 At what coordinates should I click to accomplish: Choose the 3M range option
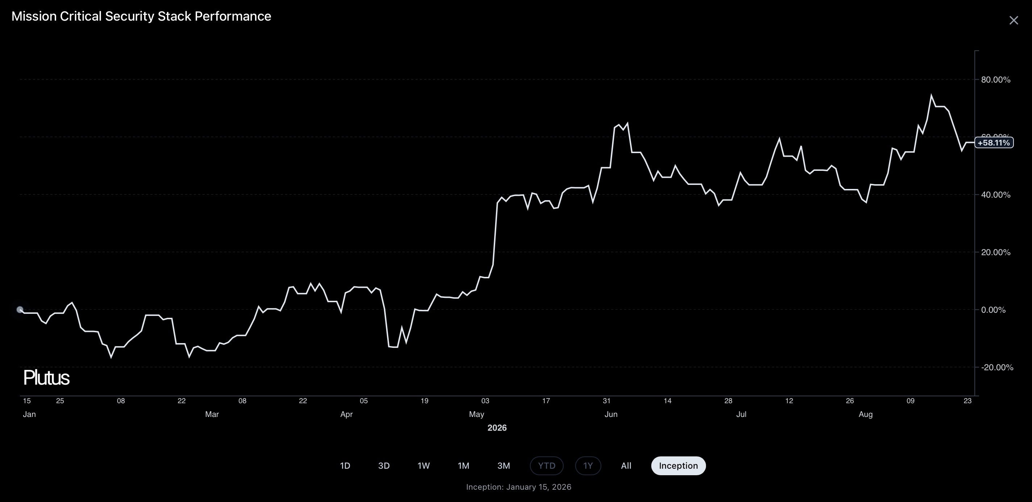tap(504, 465)
